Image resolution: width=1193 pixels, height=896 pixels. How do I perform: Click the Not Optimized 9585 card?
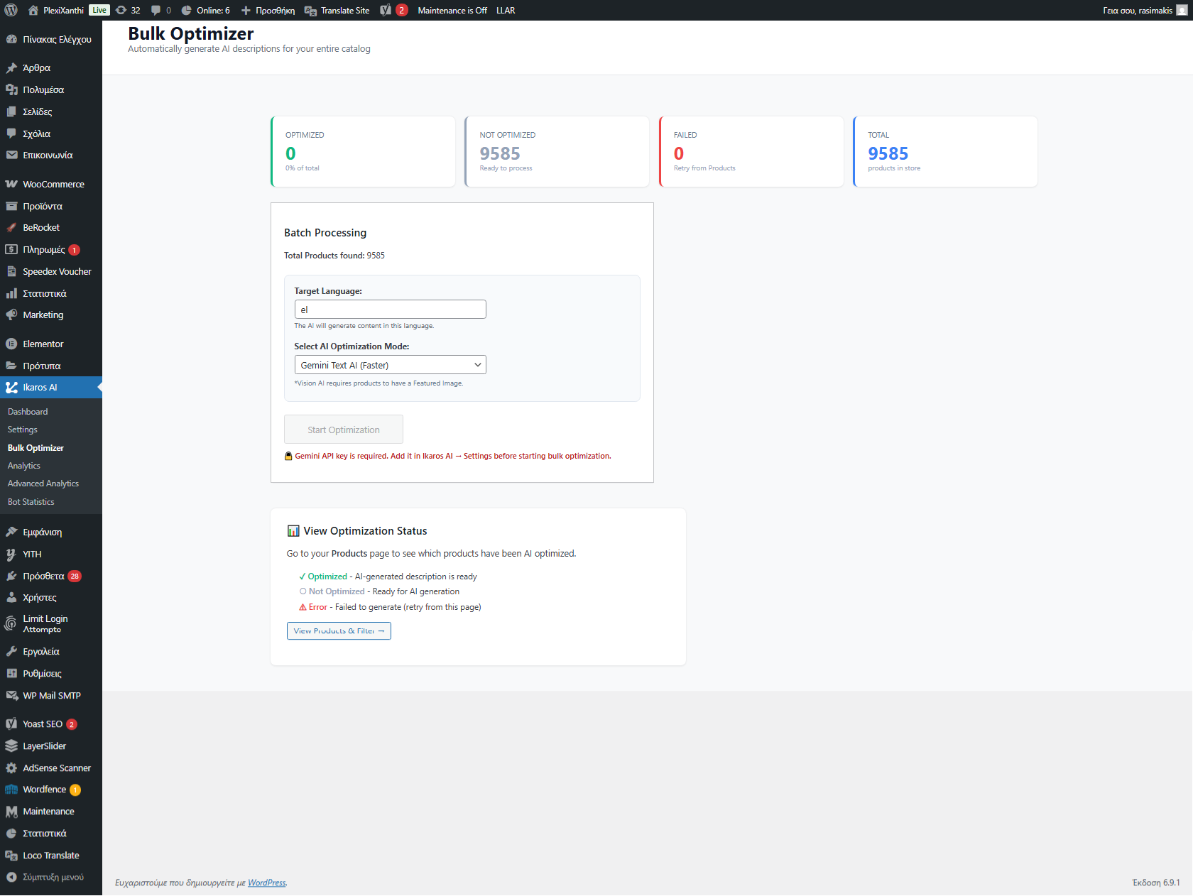557,152
